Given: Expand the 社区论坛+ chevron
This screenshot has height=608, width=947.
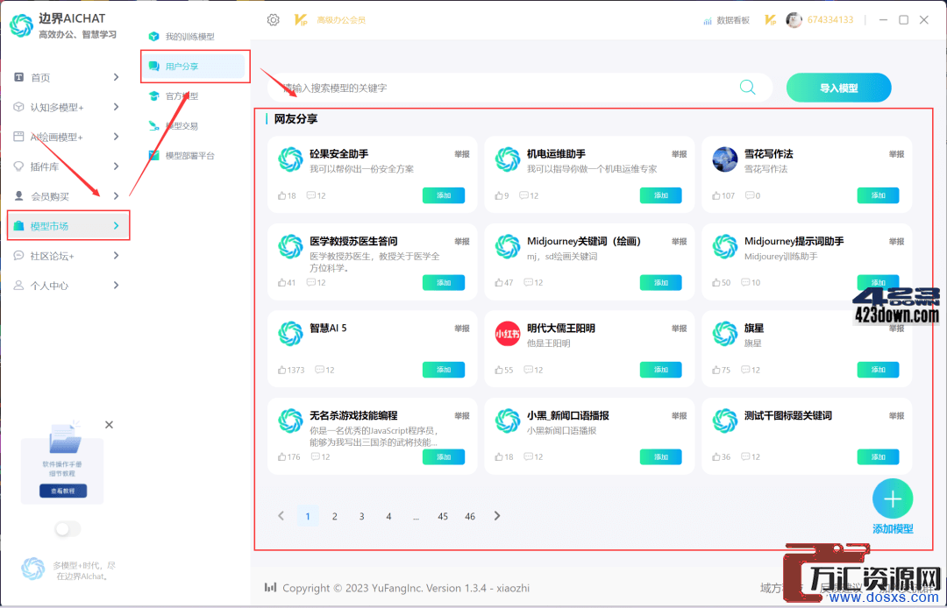Looking at the screenshot, I should pyautogui.click(x=116, y=256).
